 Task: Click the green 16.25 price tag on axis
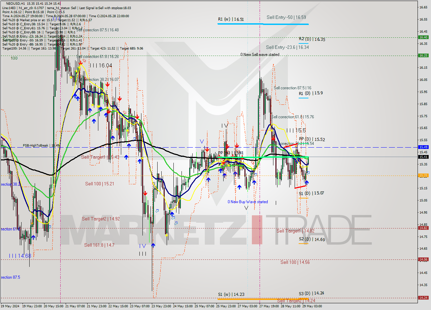click(423, 55)
